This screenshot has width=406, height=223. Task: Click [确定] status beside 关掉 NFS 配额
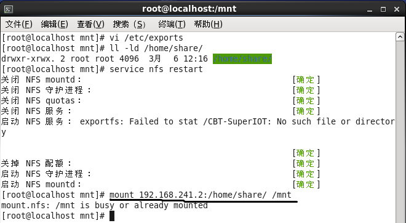[306, 163]
